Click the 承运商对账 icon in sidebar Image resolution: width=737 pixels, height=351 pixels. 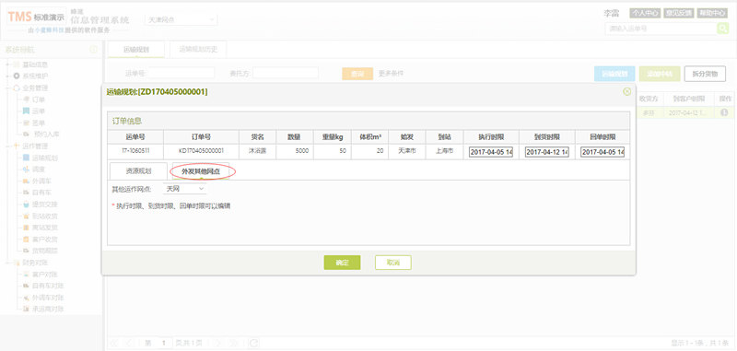[27, 310]
